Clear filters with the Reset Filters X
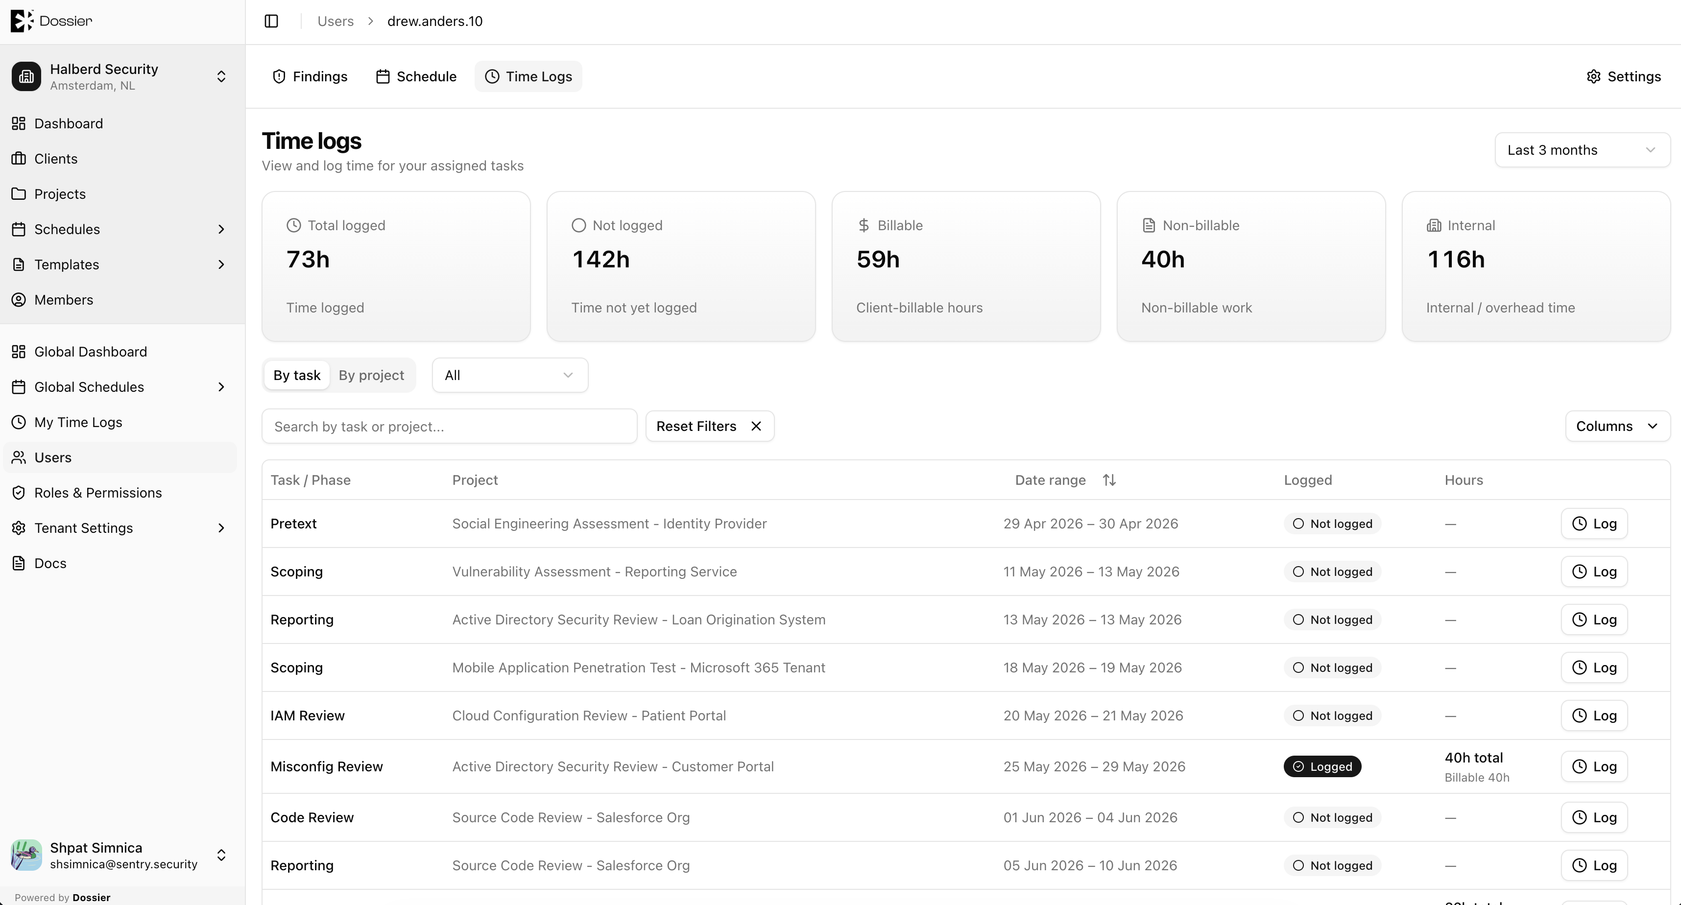Screen dimensions: 1681x905 (756, 426)
